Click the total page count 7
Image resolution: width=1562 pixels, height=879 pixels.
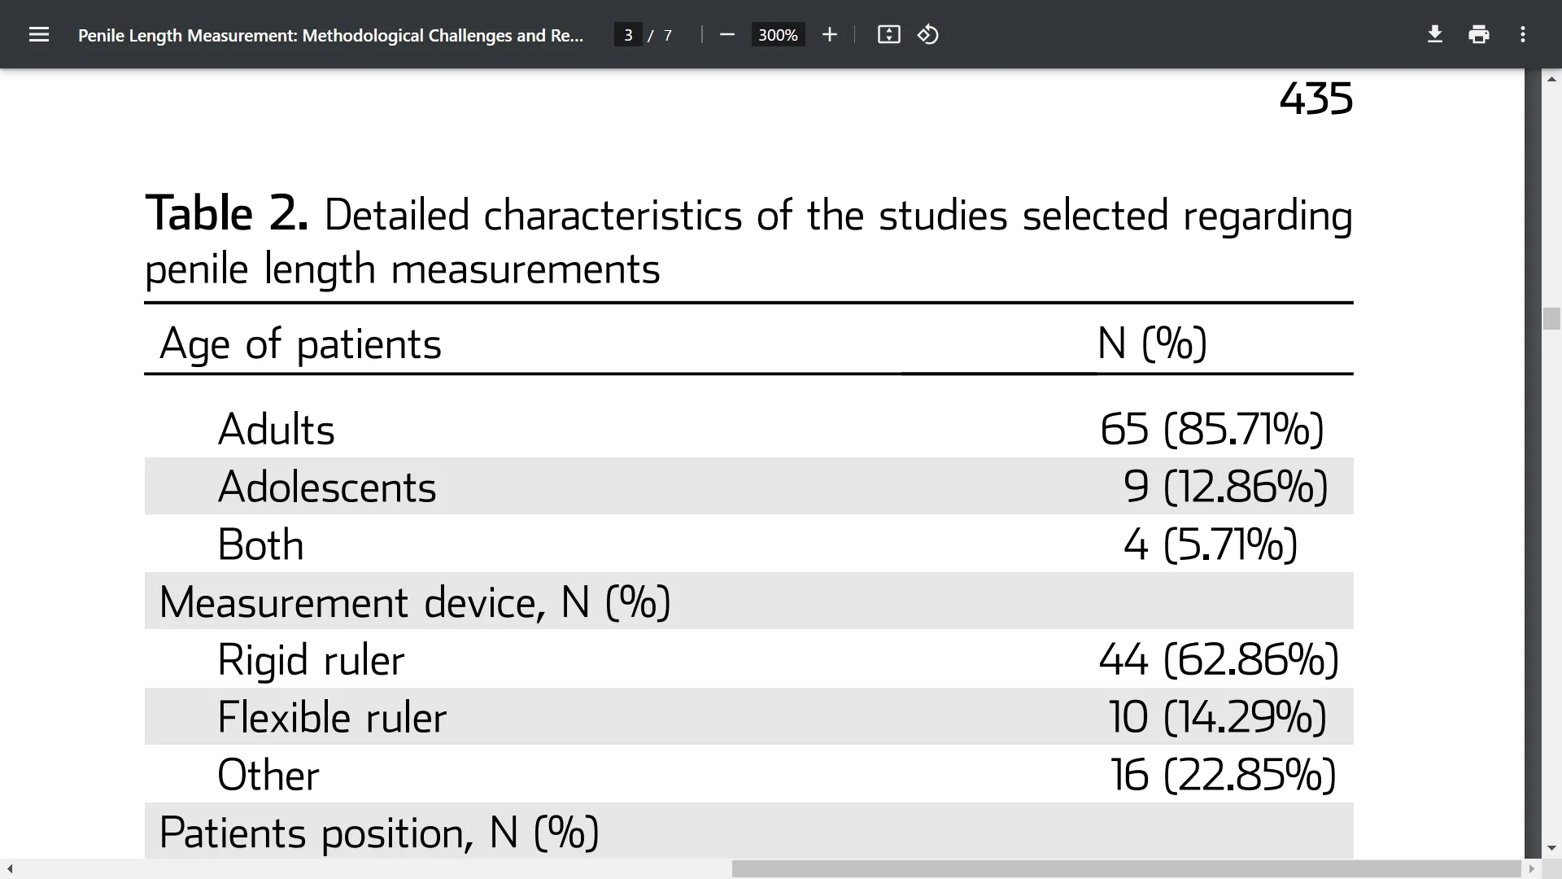[668, 35]
